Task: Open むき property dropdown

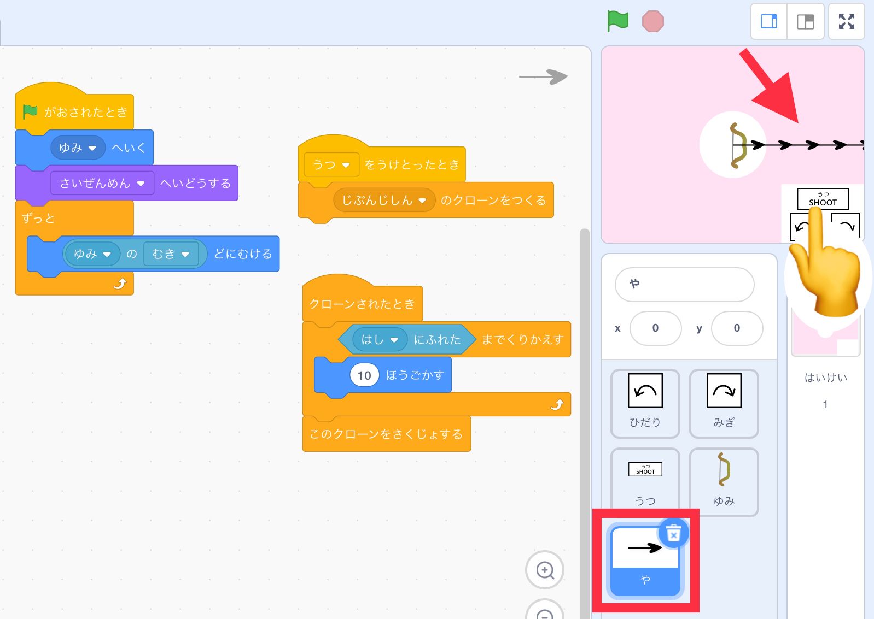Action: tap(171, 254)
